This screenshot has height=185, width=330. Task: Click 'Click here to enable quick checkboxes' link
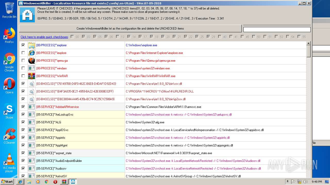(44, 37)
